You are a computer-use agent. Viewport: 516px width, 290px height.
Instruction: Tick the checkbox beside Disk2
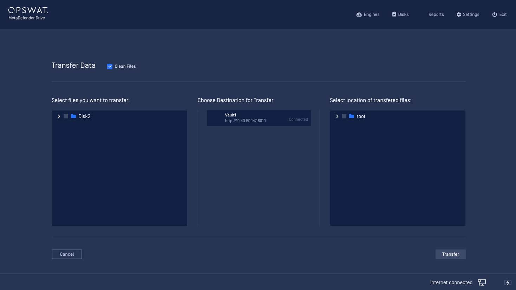(x=66, y=116)
